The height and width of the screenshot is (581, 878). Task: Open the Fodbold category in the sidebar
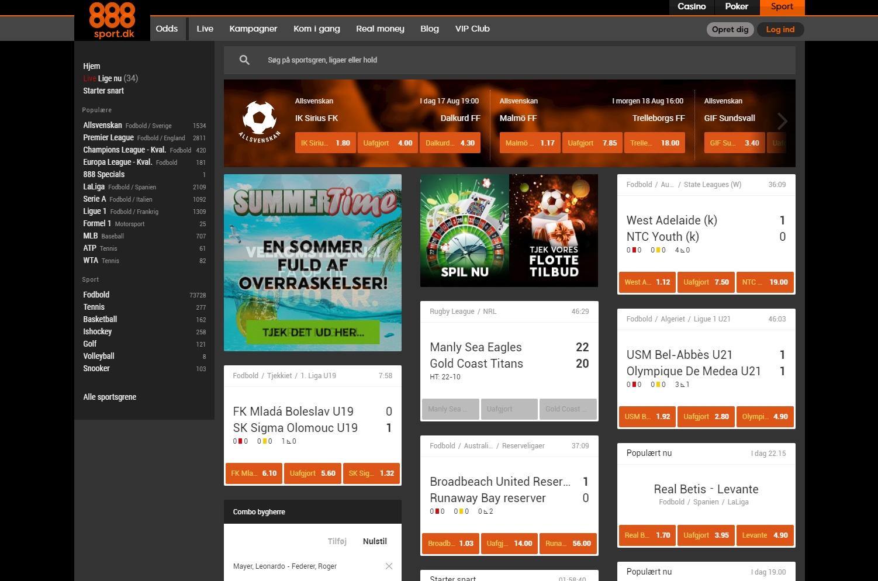point(96,295)
